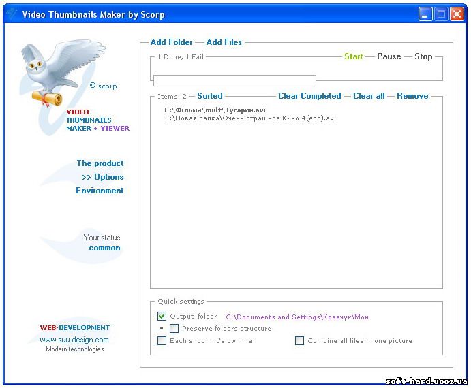Change the output folder path link
The image size is (471, 388).
click(x=297, y=317)
